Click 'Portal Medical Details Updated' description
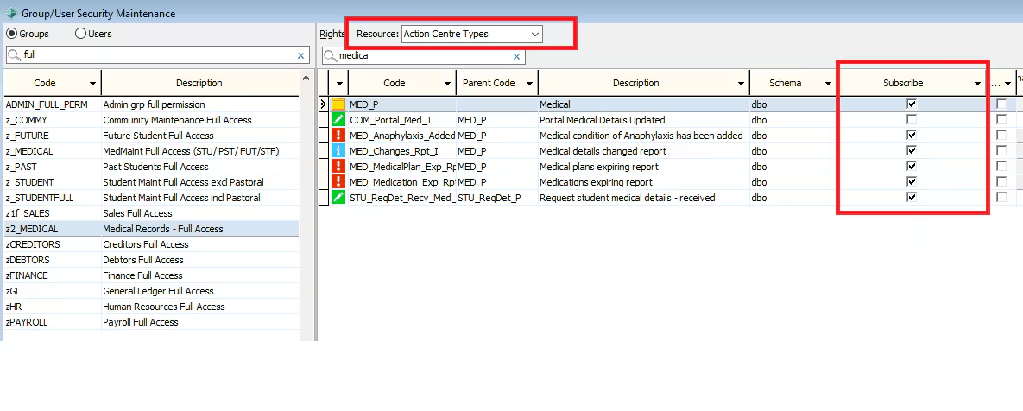 pos(644,119)
